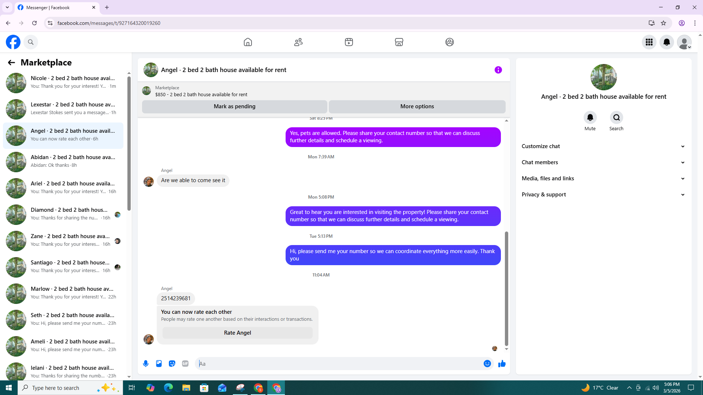The height and width of the screenshot is (395, 703).
Task: Open the emoji picker smiley
Action: [487, 364]
